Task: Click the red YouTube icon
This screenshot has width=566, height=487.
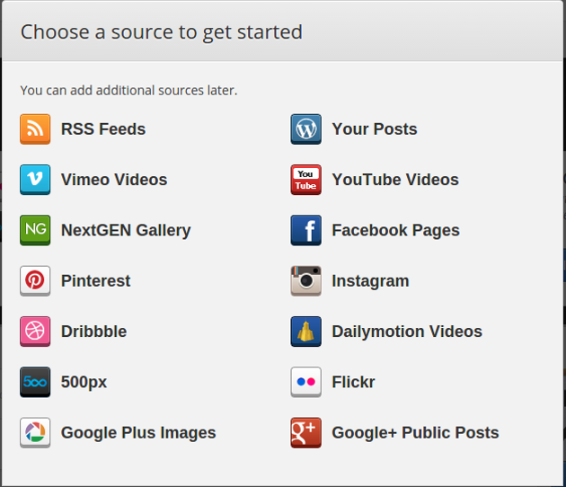Action: pos(305,180)
